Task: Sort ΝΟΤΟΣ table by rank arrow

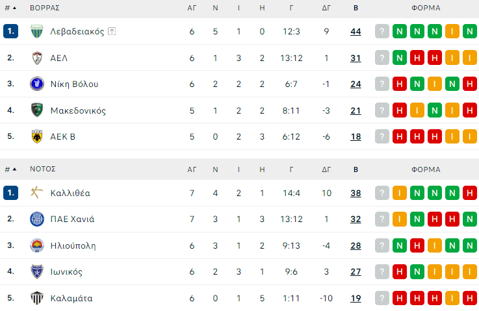Action: (x=14, y=169)
